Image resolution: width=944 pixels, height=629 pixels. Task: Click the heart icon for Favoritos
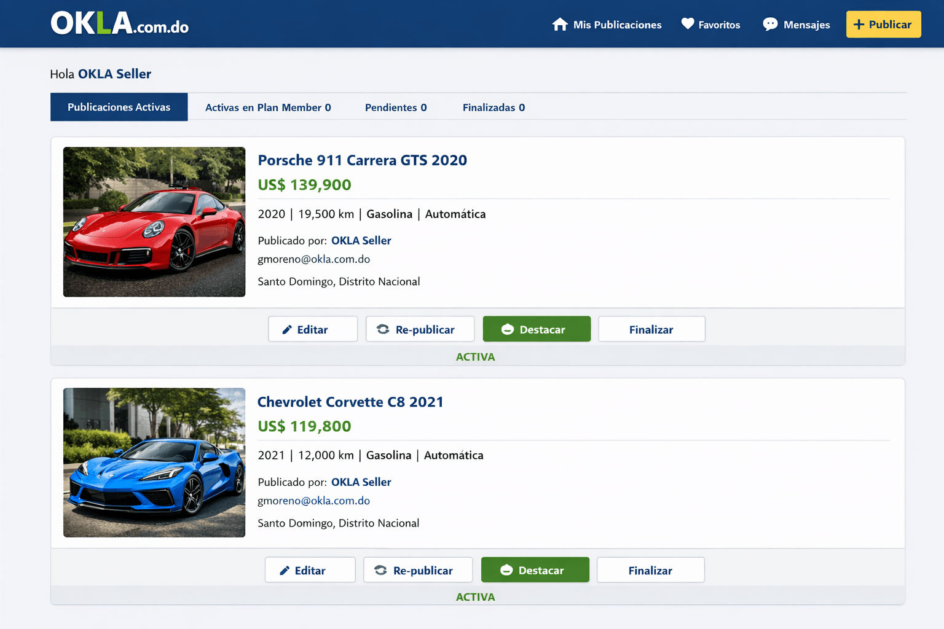[688, 24]
